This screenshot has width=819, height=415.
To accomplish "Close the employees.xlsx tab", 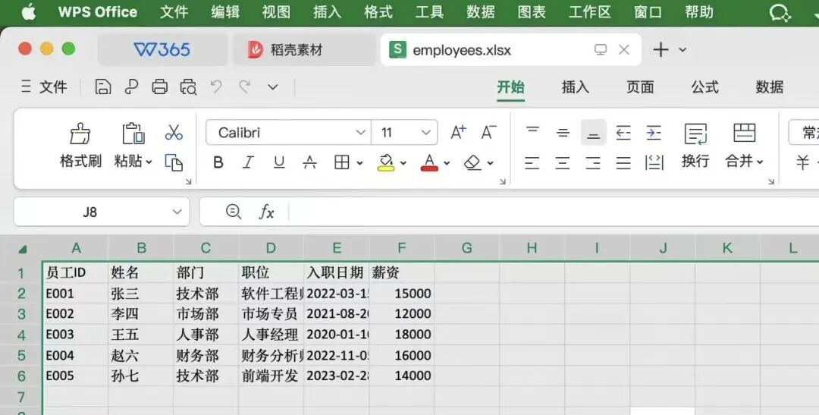I will point(623,49).
